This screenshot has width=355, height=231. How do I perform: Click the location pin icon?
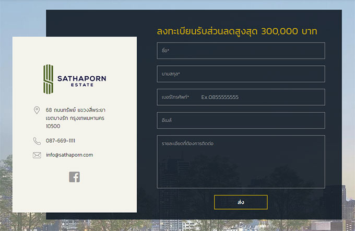tap(37, 110)
